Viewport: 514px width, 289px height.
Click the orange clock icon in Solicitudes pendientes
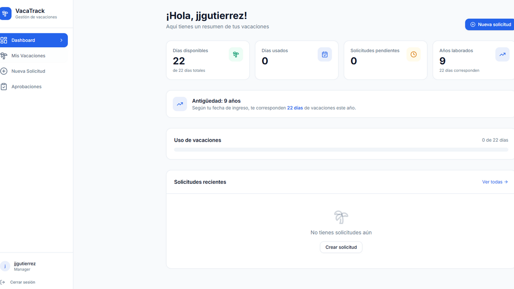tap(414, 55)
